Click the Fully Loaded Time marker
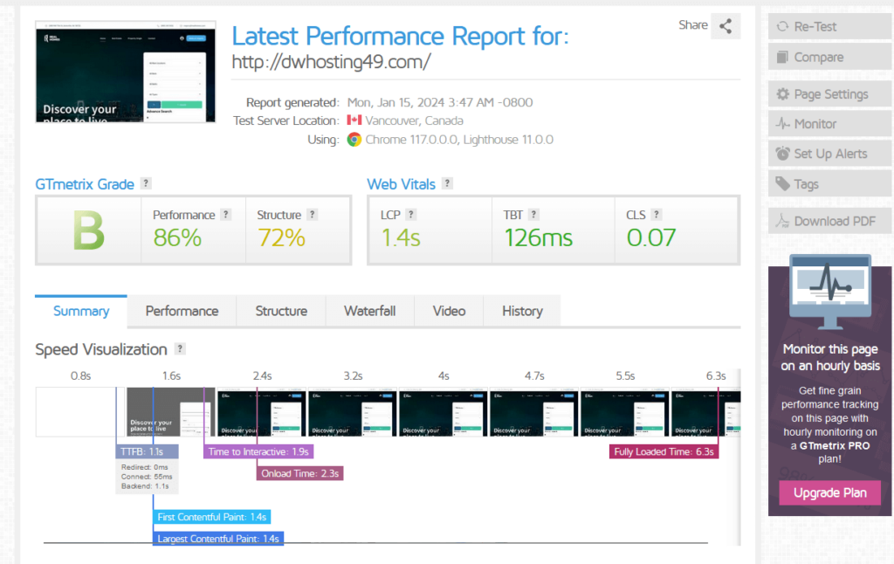894x564 pixels. click(x=662, y=451)
